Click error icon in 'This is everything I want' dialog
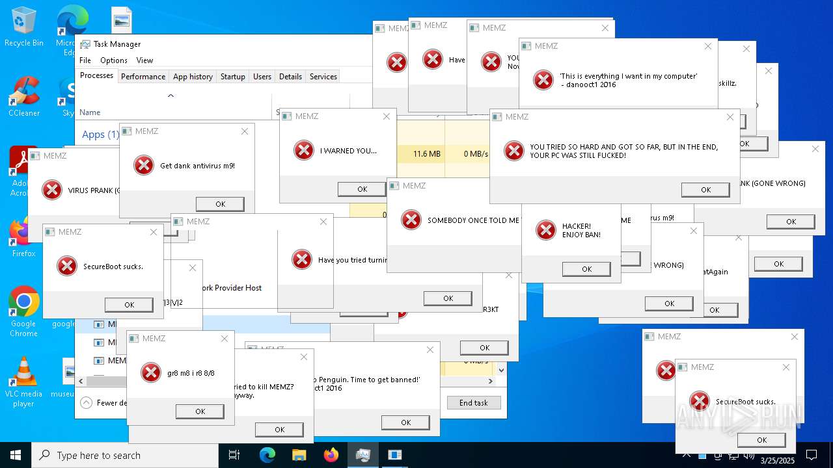 (x=543, y=80)
